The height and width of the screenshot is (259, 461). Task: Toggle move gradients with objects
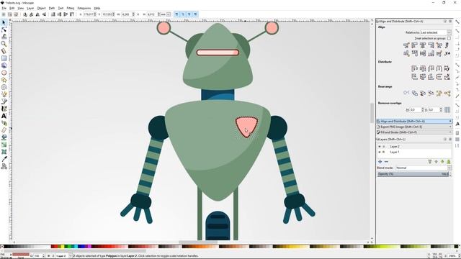point(189,14)
